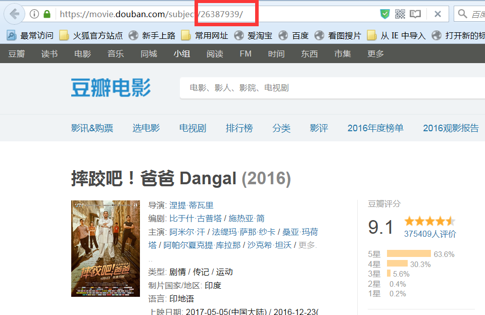Image resolution: width=485 pixels, height=315 pixels.
Task: Go to 电影 in top navigation
Action: [82, 54]
